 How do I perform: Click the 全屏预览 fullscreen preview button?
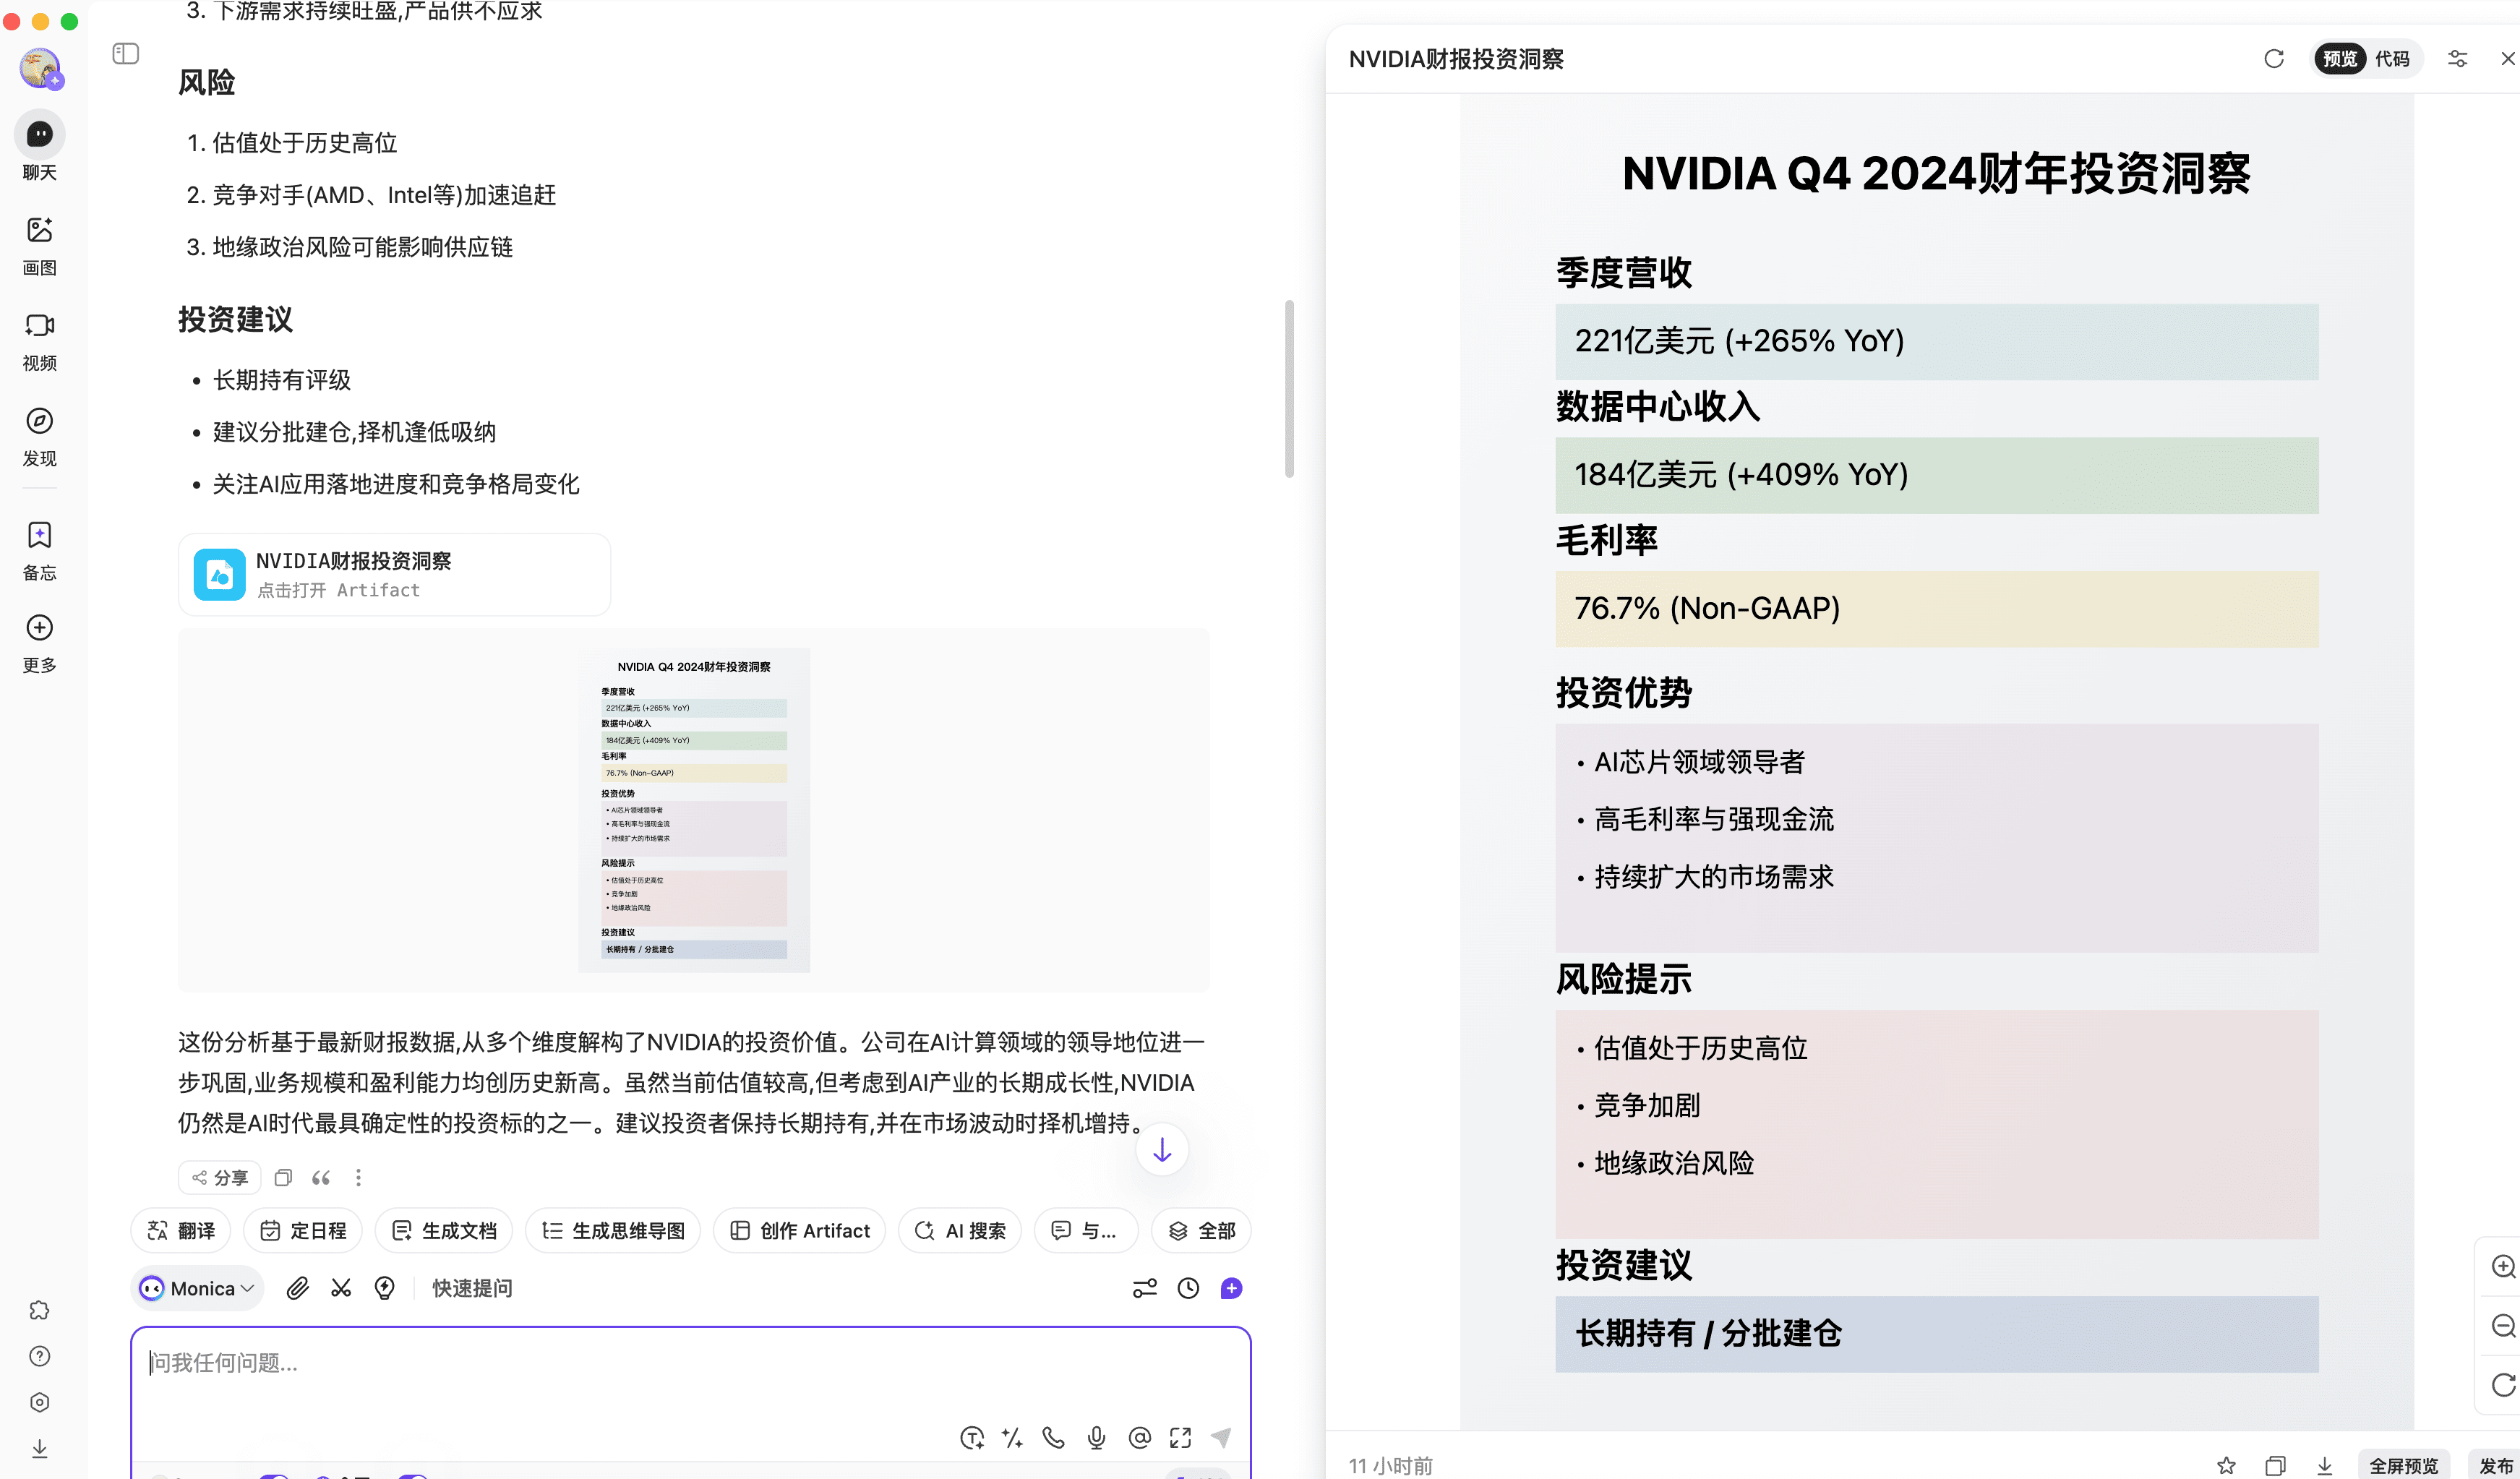click(2404, 1466)
